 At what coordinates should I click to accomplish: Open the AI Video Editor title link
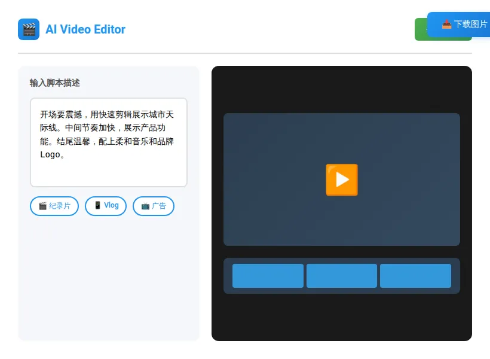(85, 29)
